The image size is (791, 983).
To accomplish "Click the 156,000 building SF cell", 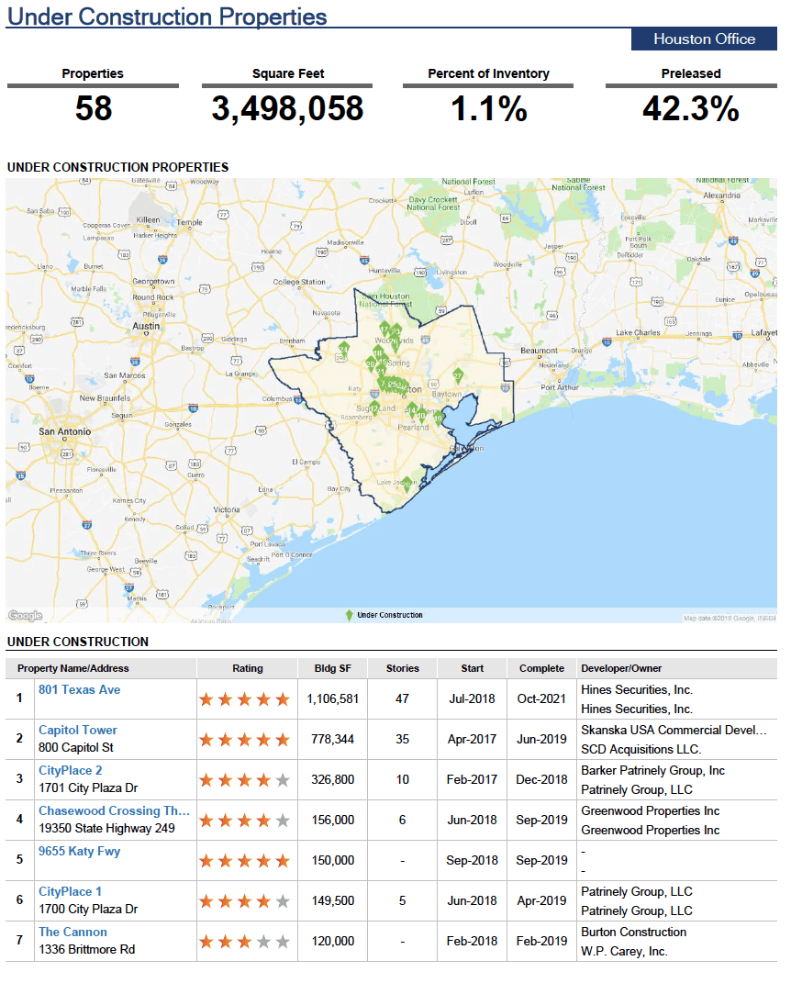I will click(x=333, y=820).
